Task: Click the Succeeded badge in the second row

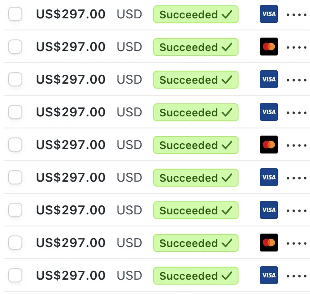Action: (x=196, y=47)
